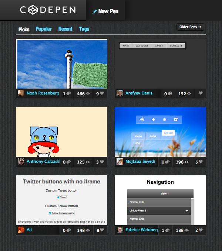Click the views eye icon on Mojtaba Seyedi's pen
222x251 pixels.
[187, 162]
